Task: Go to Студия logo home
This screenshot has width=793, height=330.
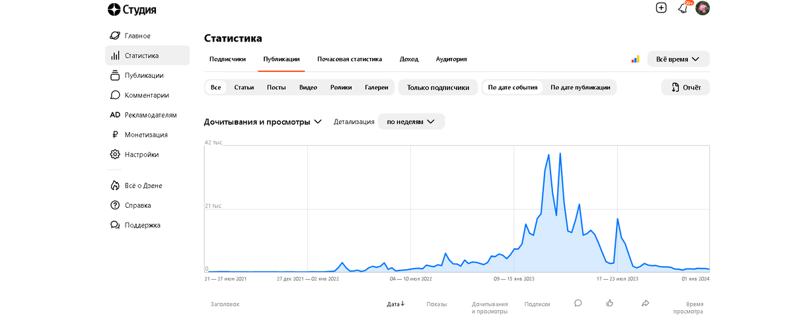Action: (132, 9)
